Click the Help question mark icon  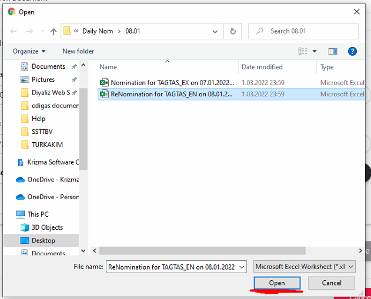[x=352, y=51]
